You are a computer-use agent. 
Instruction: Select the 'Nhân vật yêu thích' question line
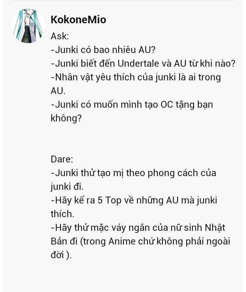click(x=136, y=77)
